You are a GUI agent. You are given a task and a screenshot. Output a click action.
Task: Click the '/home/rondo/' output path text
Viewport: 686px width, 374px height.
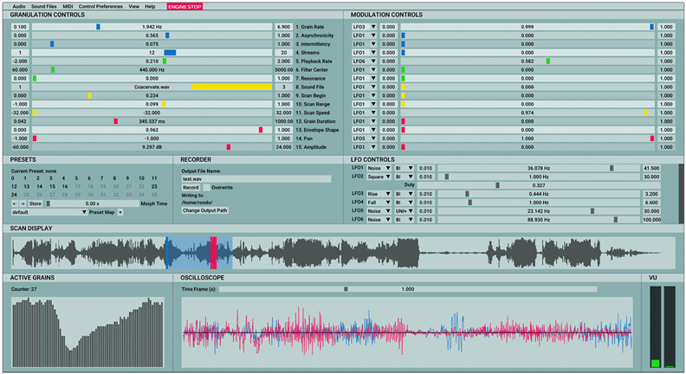tap(197, 203)
